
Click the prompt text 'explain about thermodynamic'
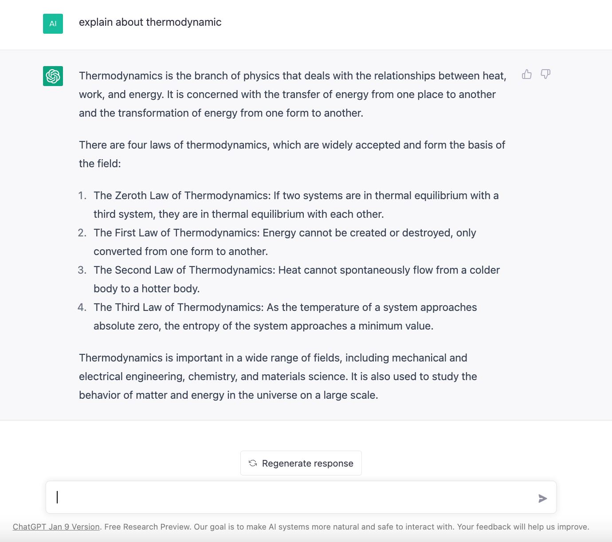(150, 22)
